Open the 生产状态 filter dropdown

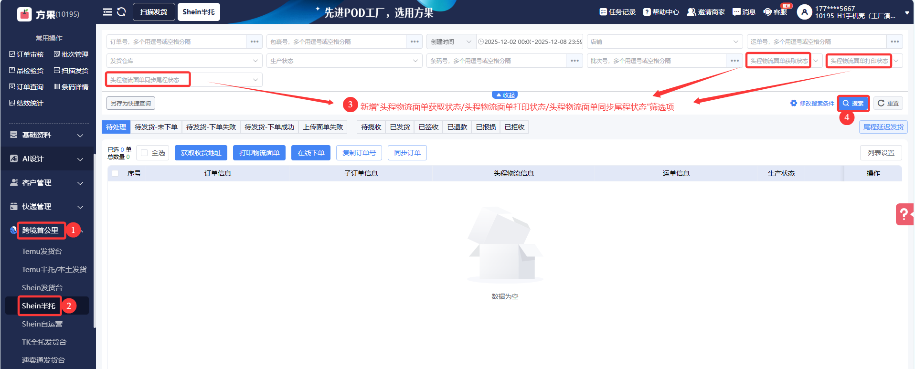tap(344, 61)
